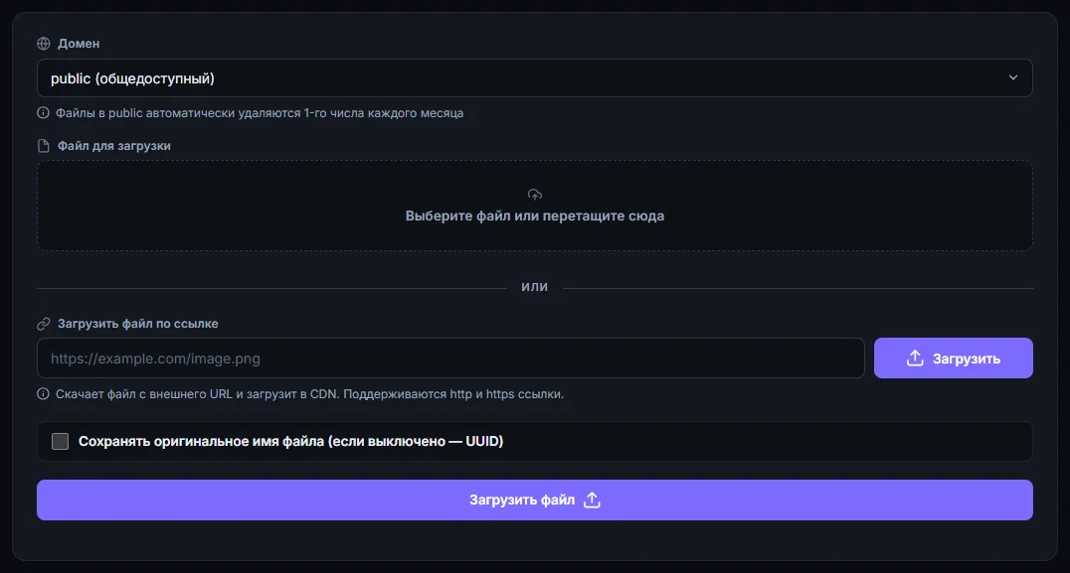Click the или separator label
The width and height of the screenshot is (1070, 573).
(534, 288)
